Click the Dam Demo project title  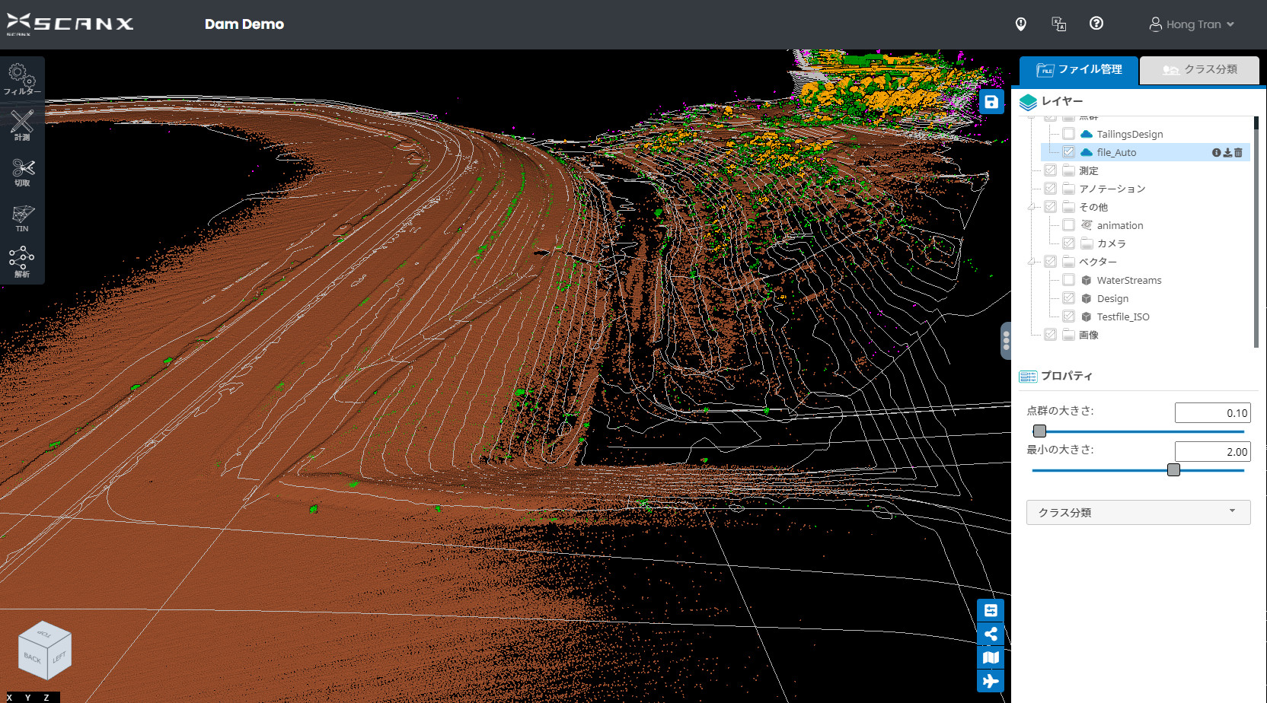pos(244,24)
